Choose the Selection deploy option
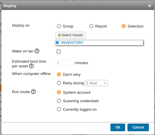This screenshot has width=155, height=135. pyautogui.click(x=124, y=26)
